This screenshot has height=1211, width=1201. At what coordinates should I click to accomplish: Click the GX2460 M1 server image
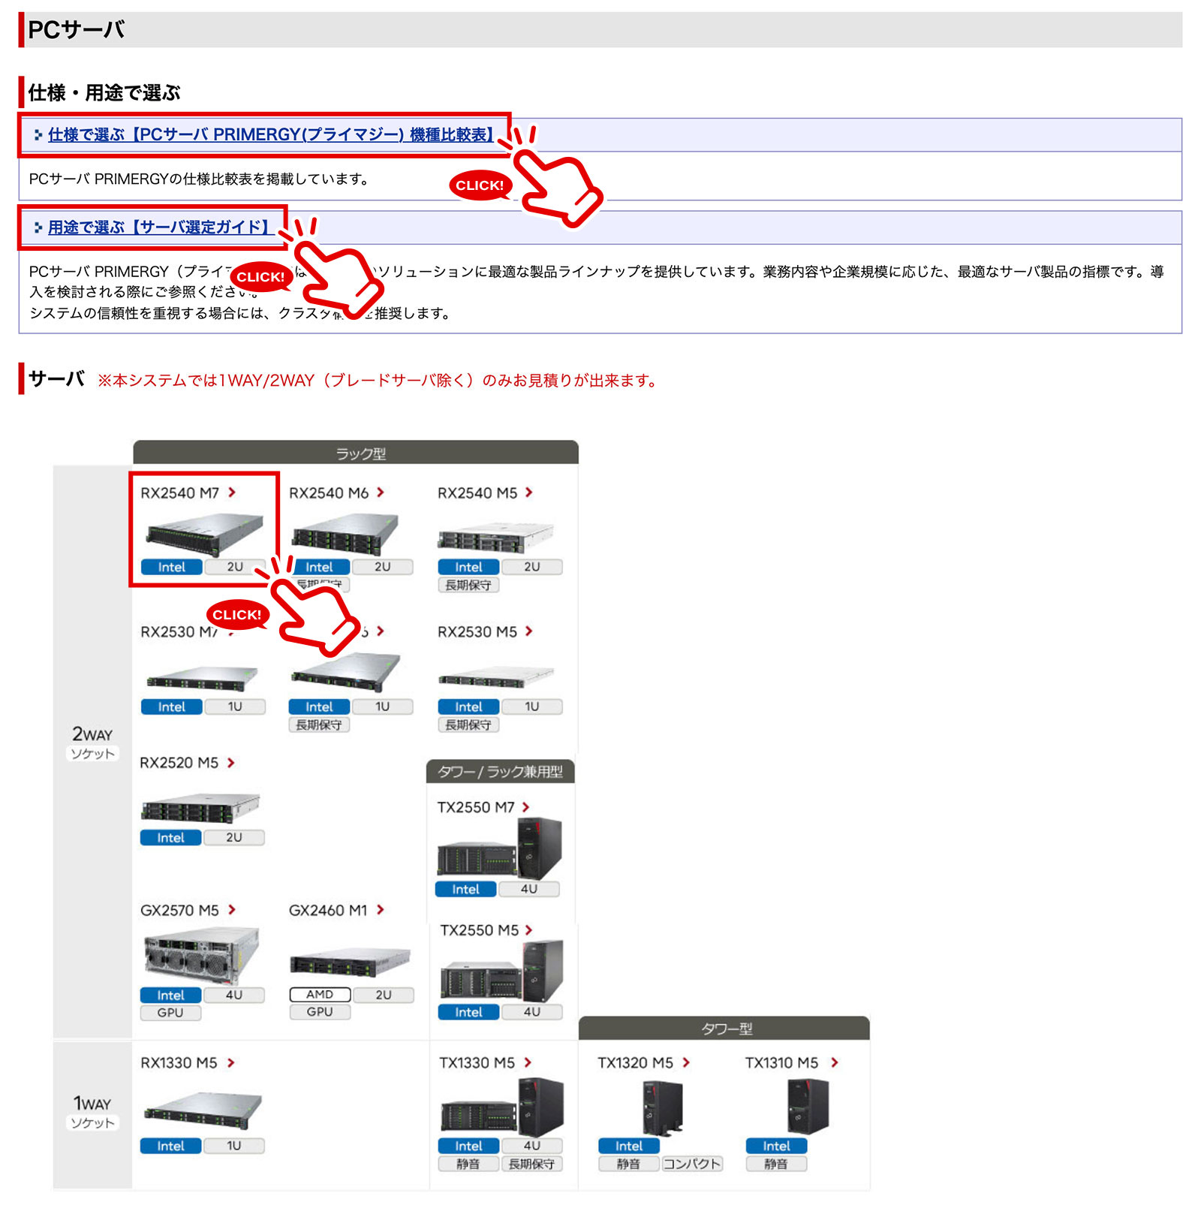(351, 962)
